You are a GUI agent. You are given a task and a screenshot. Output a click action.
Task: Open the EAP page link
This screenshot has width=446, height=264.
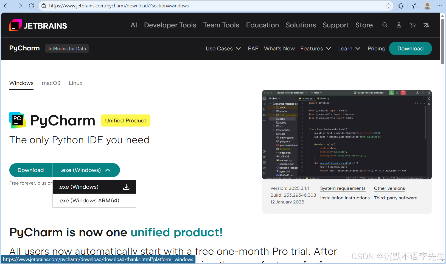click(253, 48)
